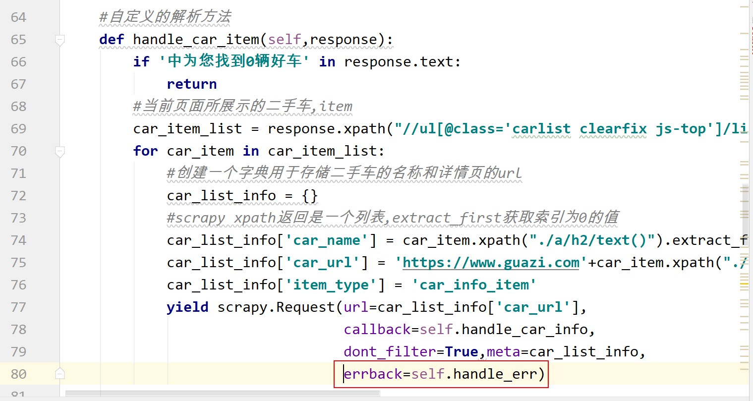Click the 'car_name' dictionary key string
The height and width of the screenshot is (401, 753).
tap(327, 240)
